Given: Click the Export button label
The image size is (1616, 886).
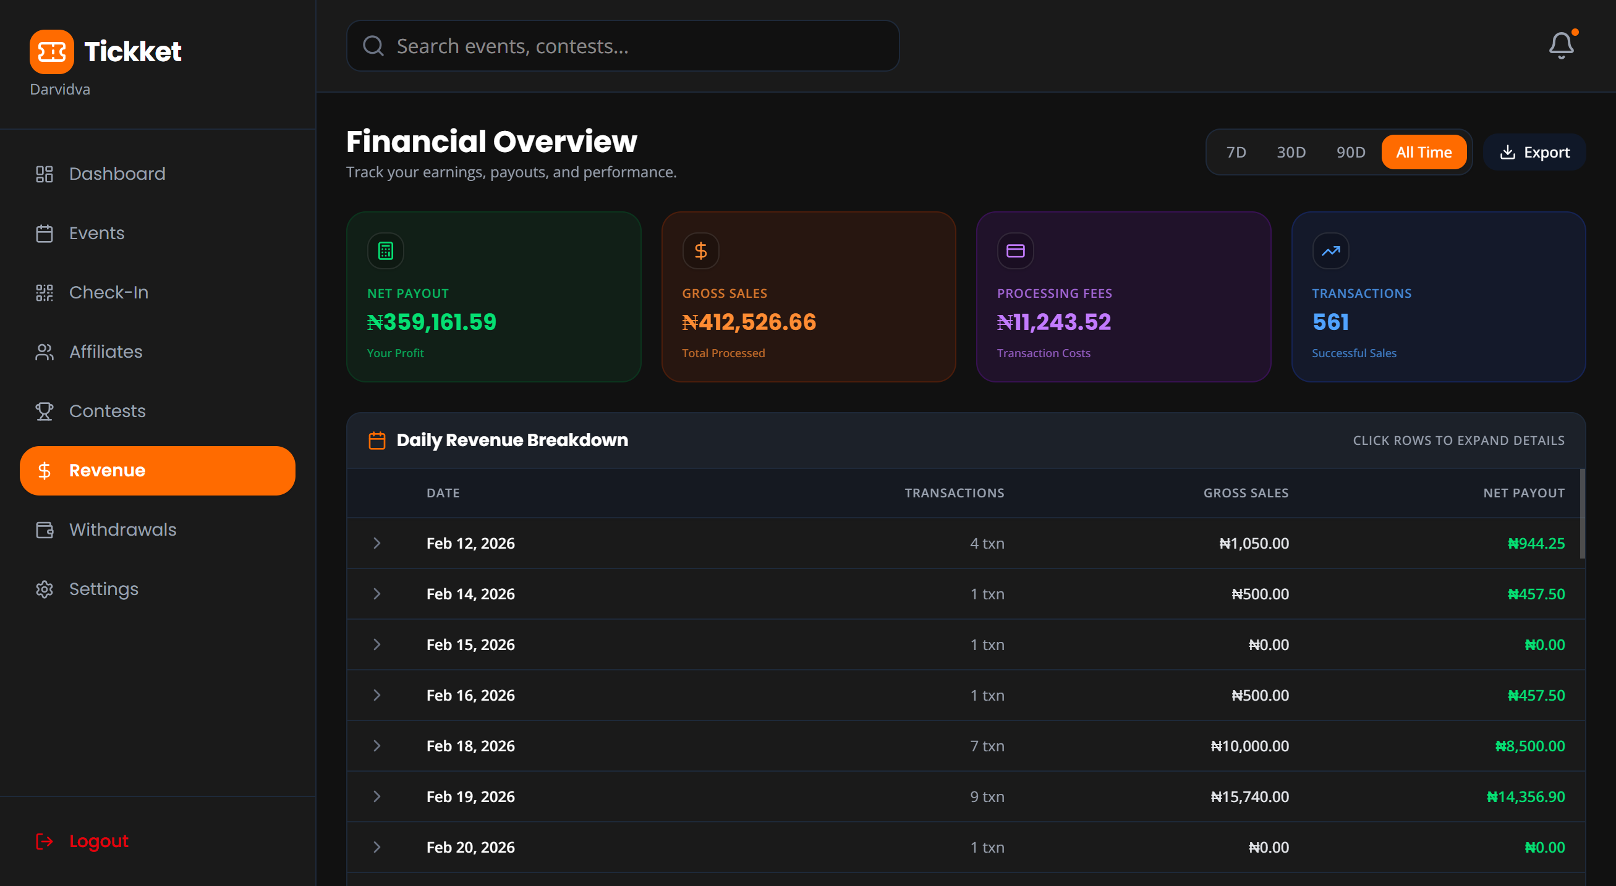Looking at the screenshot, I should click(x=1546, y=153).
